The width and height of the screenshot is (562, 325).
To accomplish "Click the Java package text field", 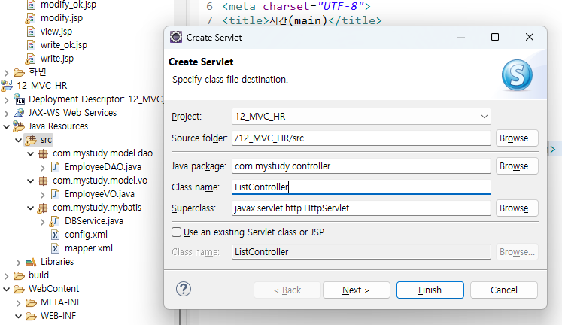I will tap(361, 166).
